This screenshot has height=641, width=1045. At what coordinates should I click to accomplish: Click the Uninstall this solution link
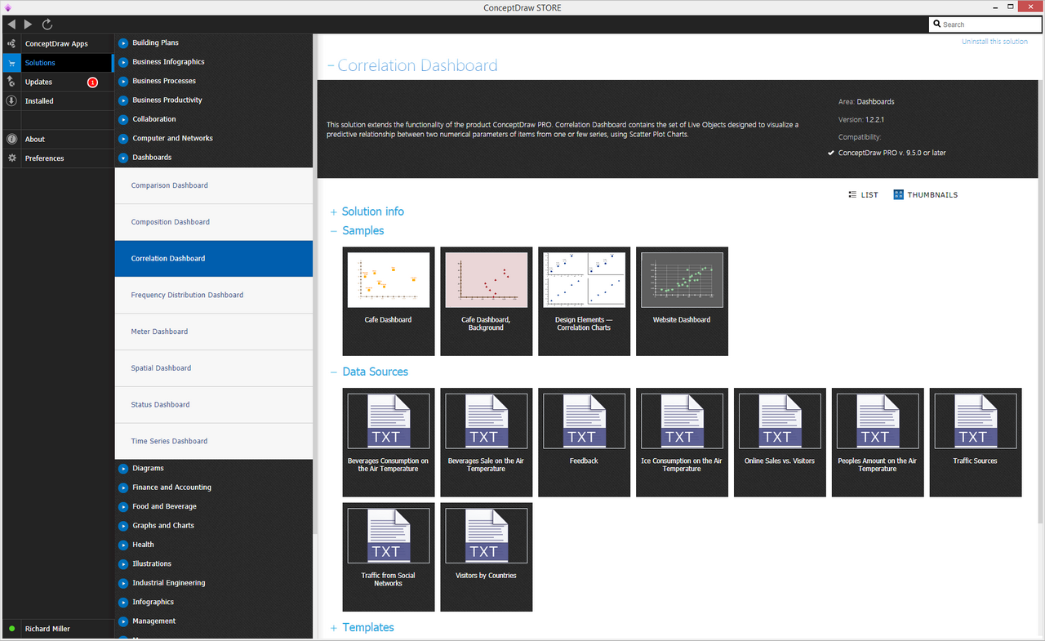[994, 42]
